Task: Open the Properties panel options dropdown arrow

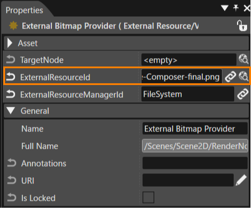Action: coord(225,8)
